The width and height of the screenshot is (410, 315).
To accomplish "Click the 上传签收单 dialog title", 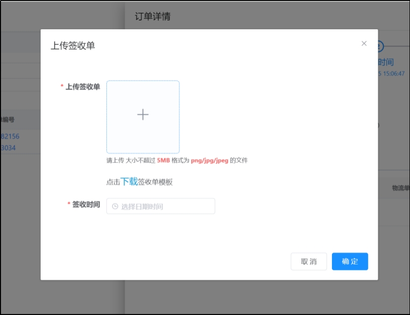I will 73,46.
